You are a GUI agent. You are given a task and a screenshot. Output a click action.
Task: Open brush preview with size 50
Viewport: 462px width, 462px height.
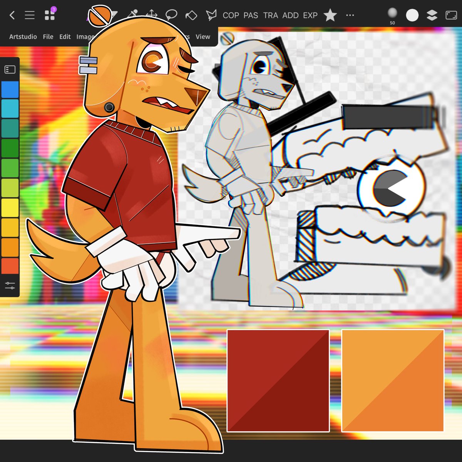(x=392, y=16)
